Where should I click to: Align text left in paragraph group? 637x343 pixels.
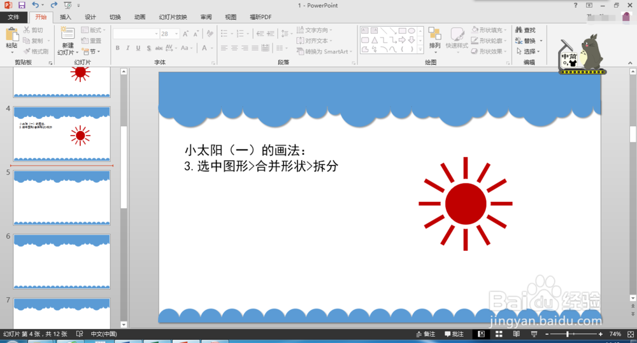pyautogui.click(x=224, y=48)
